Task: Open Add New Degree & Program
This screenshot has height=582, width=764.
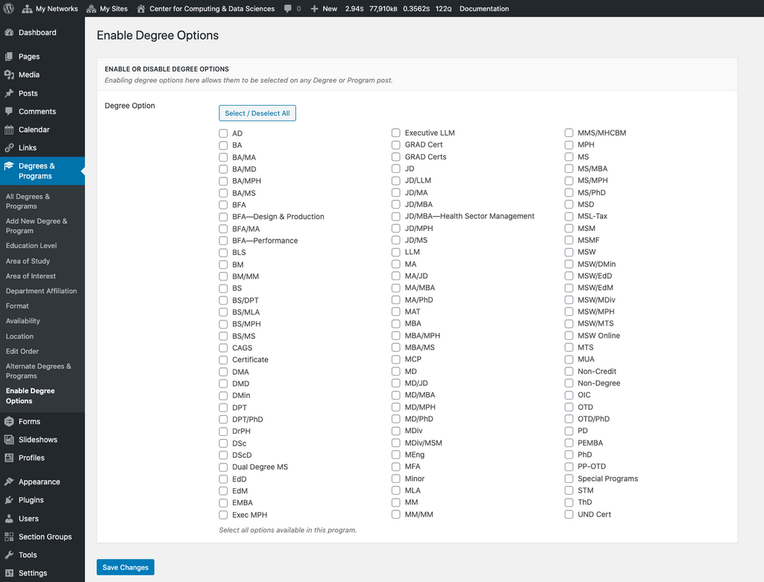Action: pos(37,226)
